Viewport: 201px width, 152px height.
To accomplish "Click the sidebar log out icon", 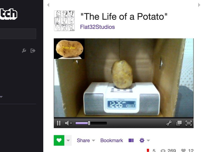I will (33, 51).
